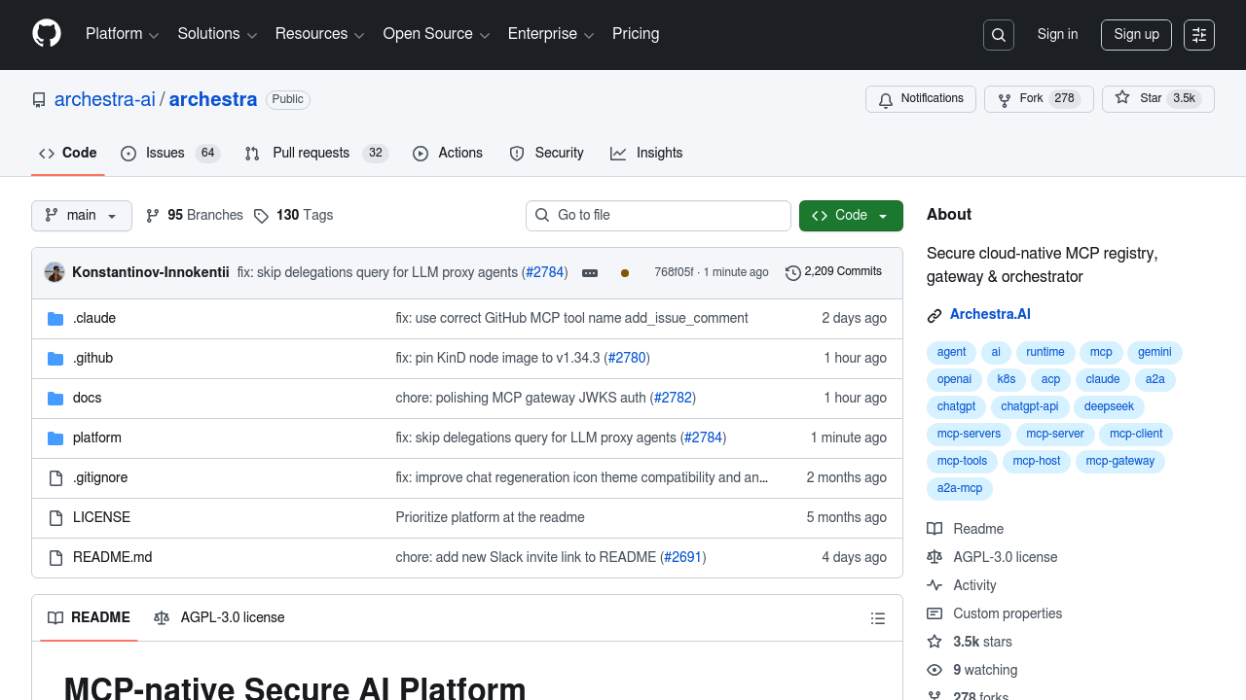The width and height of the screenshot is (1246, 700).
Task: Click the Konstantinov-Innokentii avatar
Action: 55,272
